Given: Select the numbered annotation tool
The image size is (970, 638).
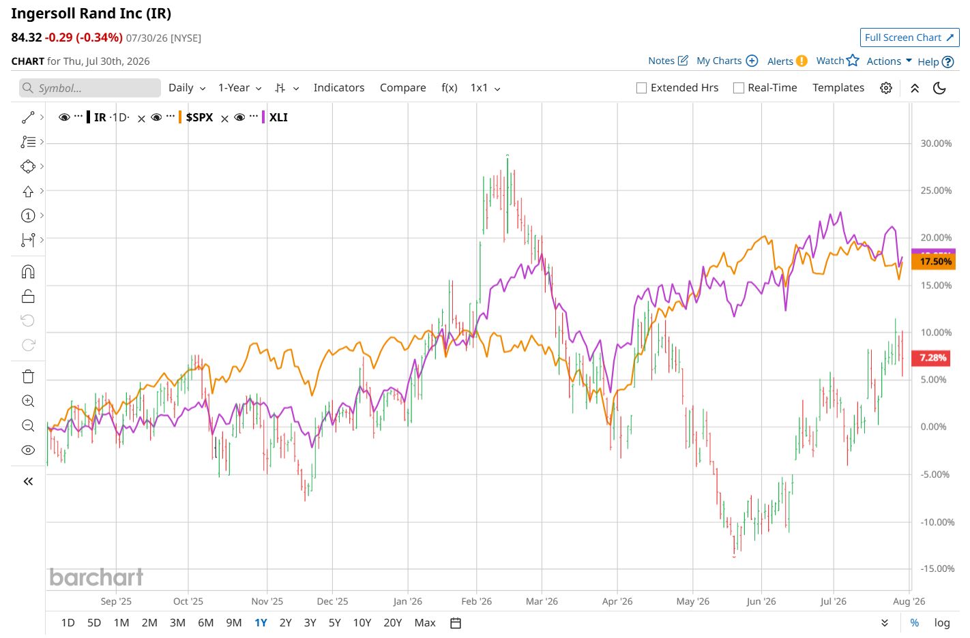Looking at the screenshot, I should click(x=28, y=215).
